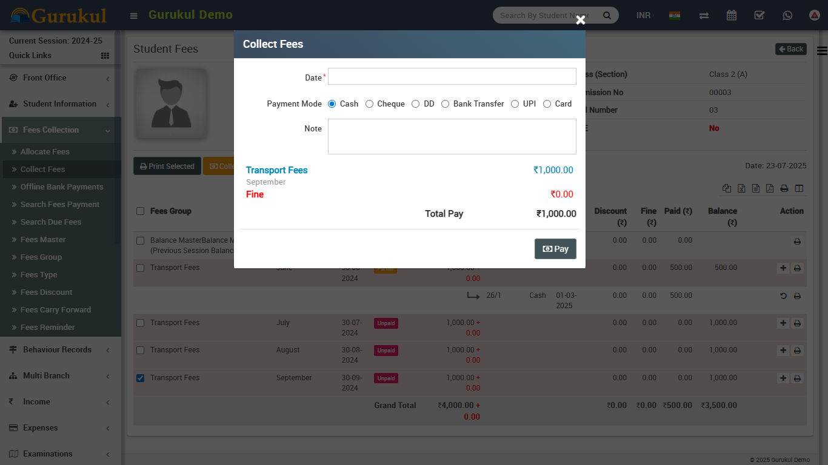The height and width of the screenshot is (465, 828).
Task: Open Search Due Fees menu item
Action: pyautogui.click(x=51, y=222)
